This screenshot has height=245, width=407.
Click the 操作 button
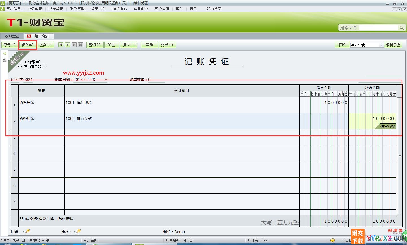pyautogui.click(x=126, y=45)
